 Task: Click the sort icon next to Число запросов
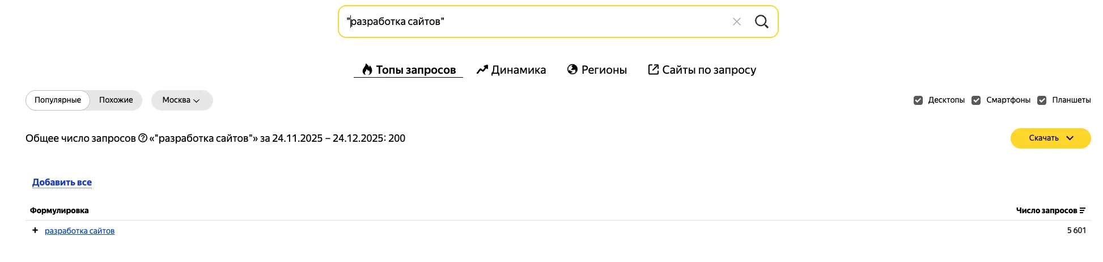(x=1082, y=210)
